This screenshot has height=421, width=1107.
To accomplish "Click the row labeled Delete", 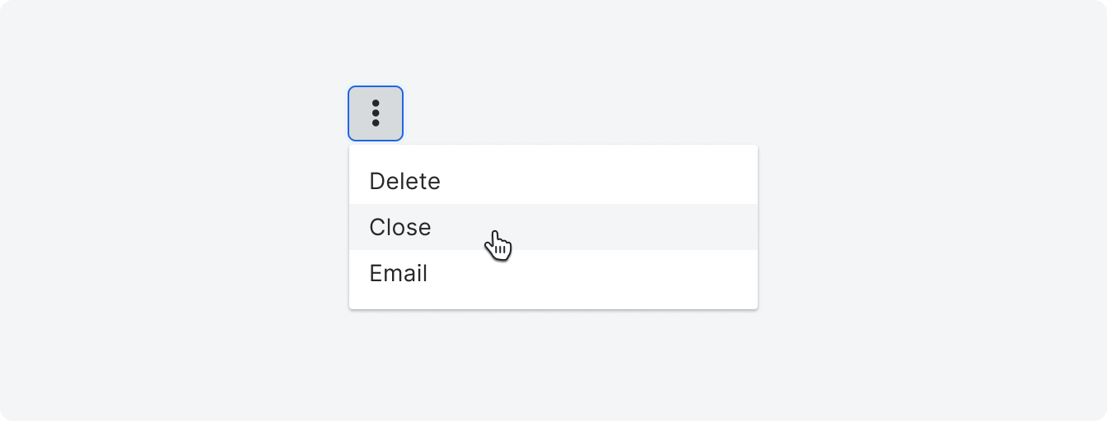I will coord(553,181).
